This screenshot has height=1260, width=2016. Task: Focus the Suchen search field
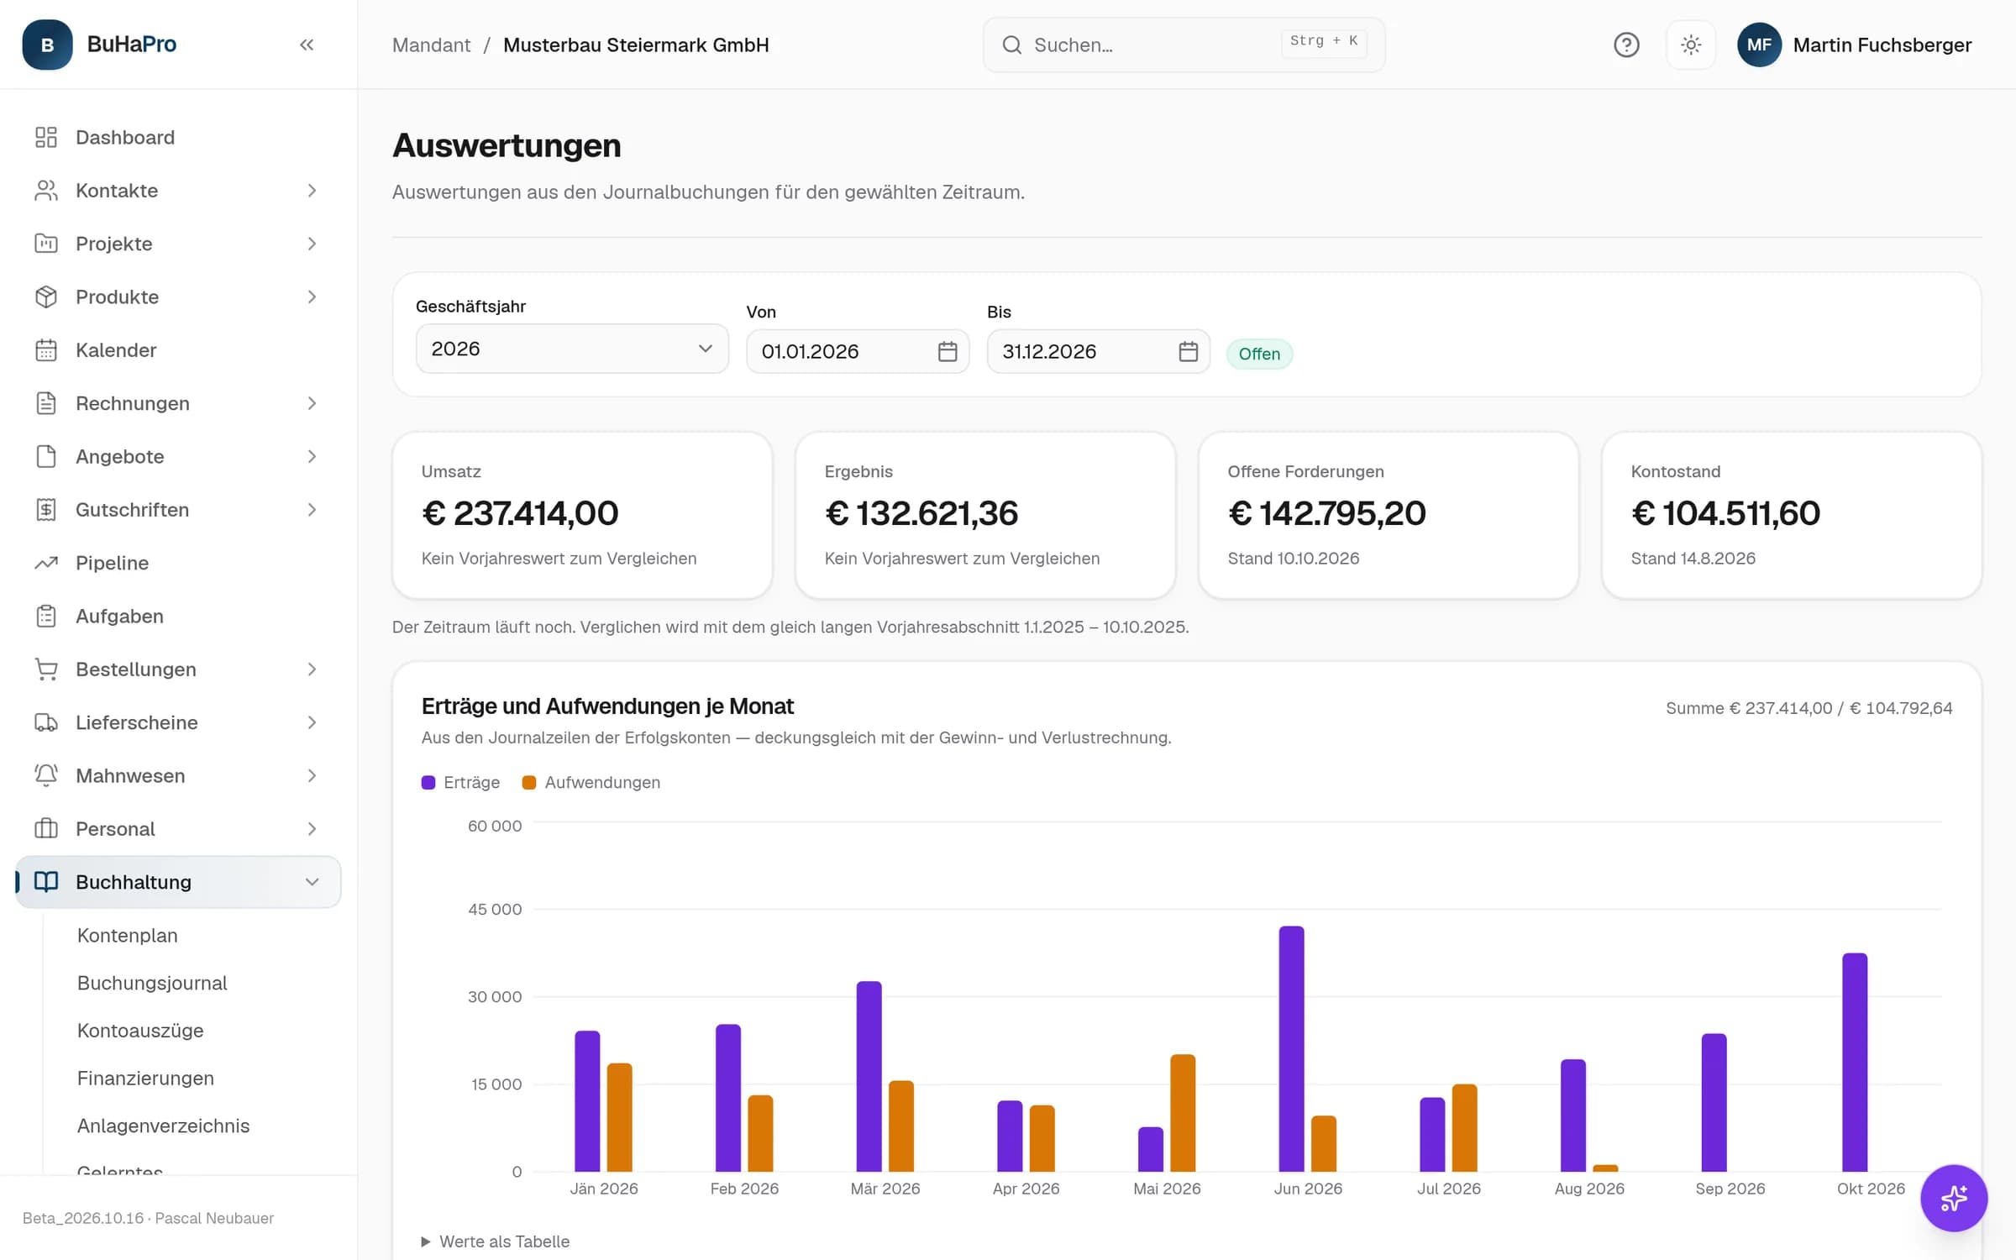(1184, 45)
